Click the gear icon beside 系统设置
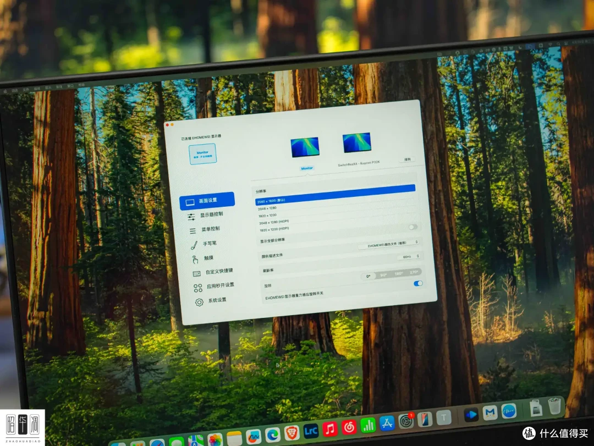This screenshot has width=594, height=446. 199,302
